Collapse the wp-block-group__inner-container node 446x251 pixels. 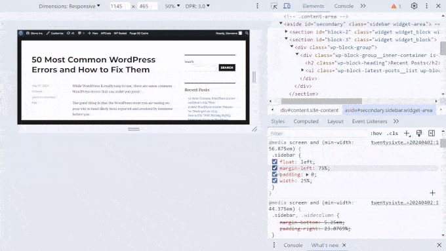click(297, 54)
